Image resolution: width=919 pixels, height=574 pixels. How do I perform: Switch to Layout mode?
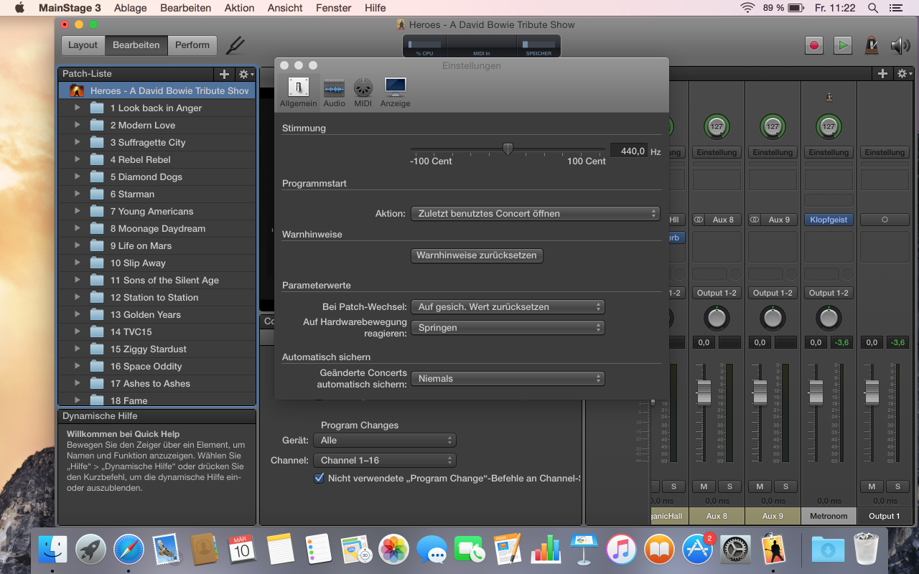83,45
